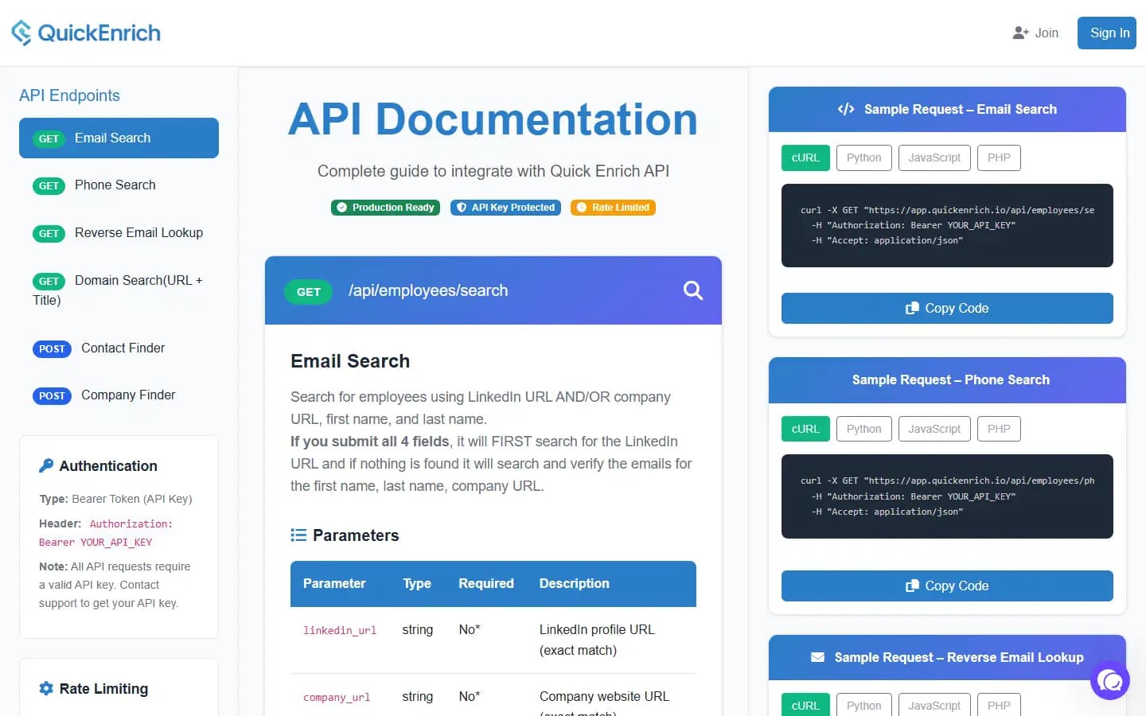Screen dimensions: 1146x716
Task: Click the Phone Search curl code block
Action: pyautogui.click(x=947, y=496)
